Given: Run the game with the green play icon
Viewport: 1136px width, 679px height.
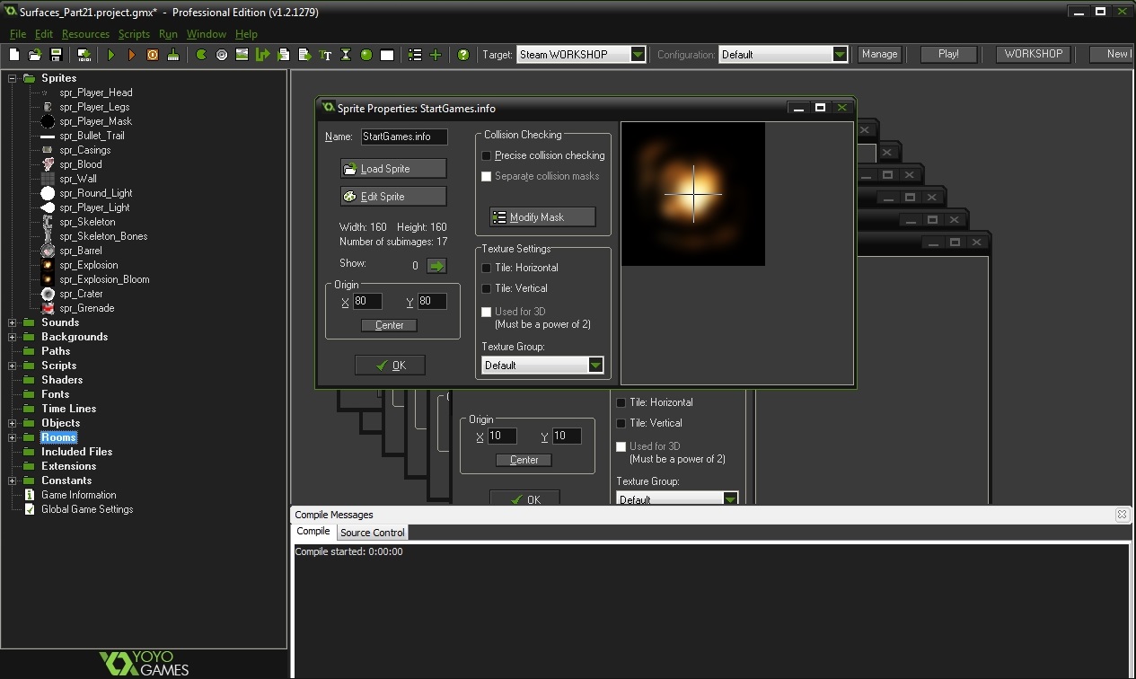Looking at the screenshot, I should pyautogui.click(x=111, y=55).
